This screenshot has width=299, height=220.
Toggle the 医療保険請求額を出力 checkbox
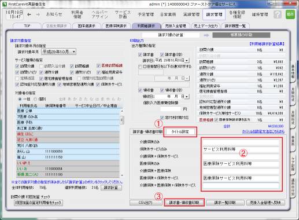[x=216, y=120]
